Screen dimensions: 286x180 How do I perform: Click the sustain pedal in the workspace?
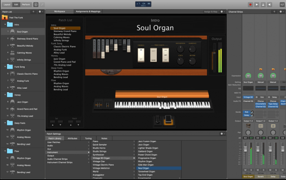click(158, 120)
